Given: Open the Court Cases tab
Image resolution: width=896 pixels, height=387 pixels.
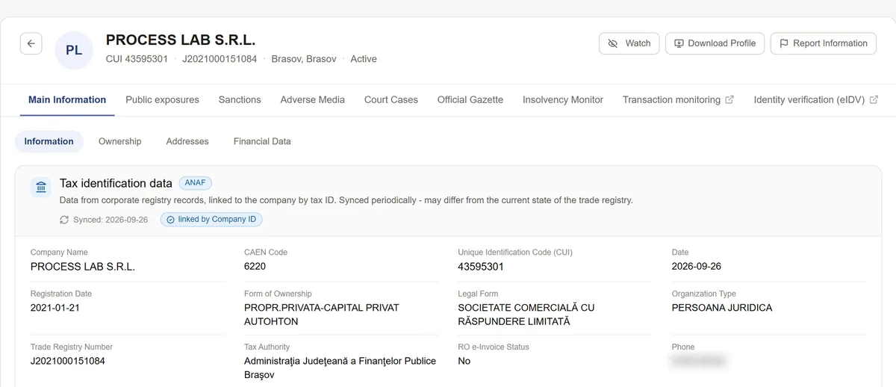Looking at the screenshot, I should (x=391, y=99).
